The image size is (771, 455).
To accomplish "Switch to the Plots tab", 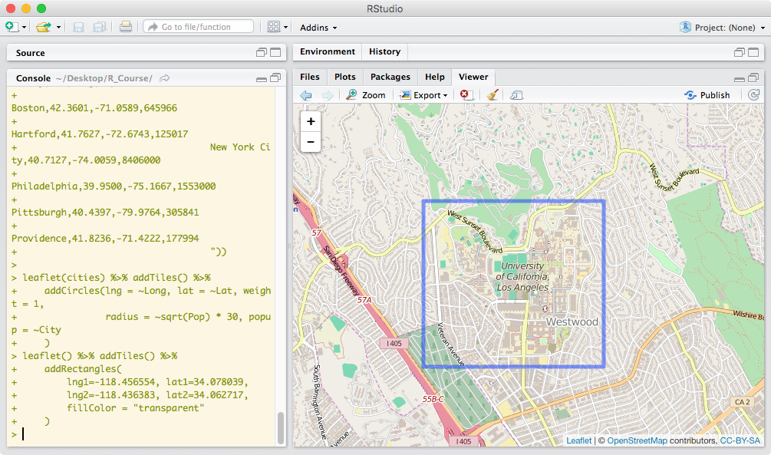I will coord(344,77).
